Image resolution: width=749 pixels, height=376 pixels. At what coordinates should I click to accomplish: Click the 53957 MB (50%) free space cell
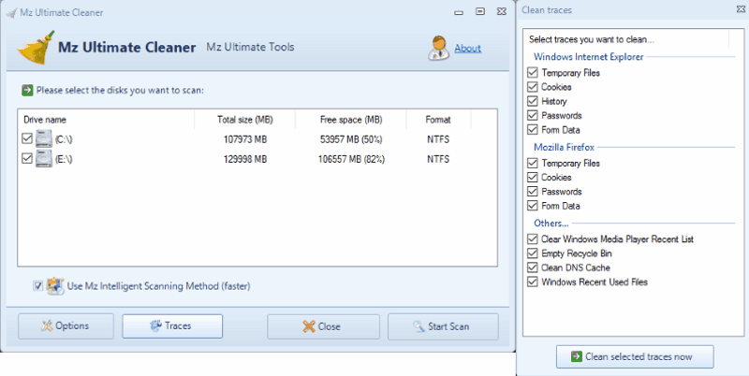pyautogui.click(x=351, y=139)
